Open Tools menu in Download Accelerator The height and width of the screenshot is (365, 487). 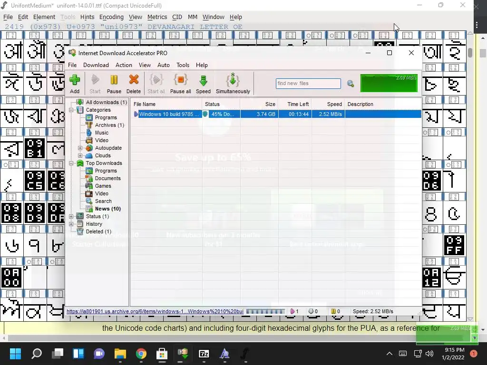[x=183, y=65]
